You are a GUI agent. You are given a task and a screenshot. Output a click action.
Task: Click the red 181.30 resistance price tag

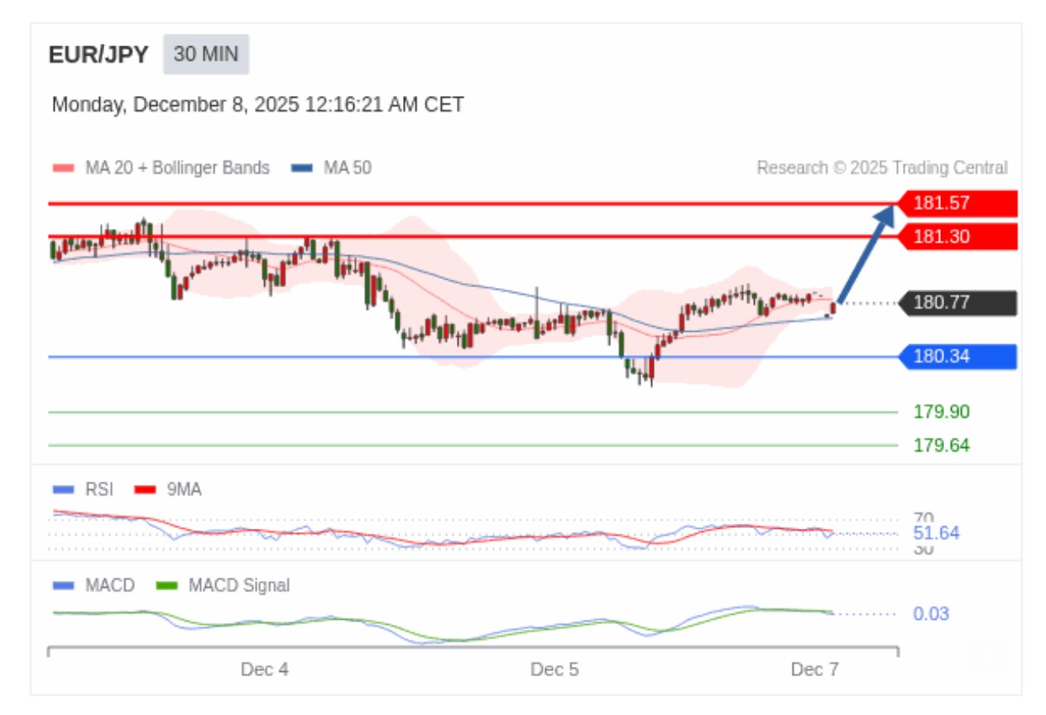click(x=958, y=238)
